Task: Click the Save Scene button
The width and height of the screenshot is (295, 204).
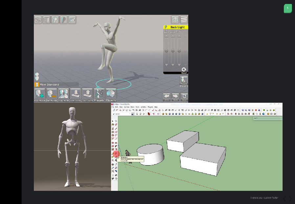Action: pyautogui.click(x=75, y=95)
